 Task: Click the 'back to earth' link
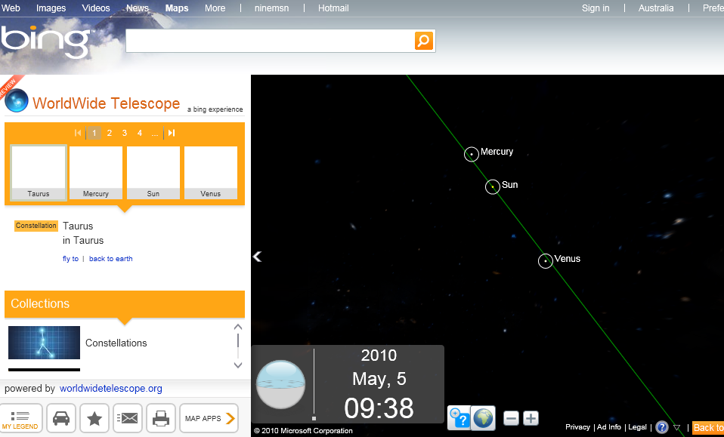110,259
